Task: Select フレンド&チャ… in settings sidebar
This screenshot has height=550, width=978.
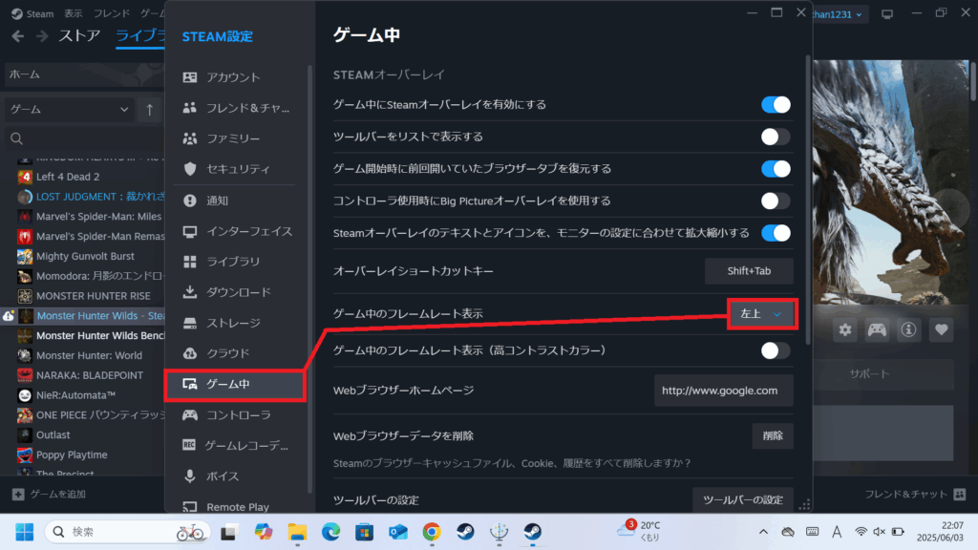Action: click(x=236, y=108)
